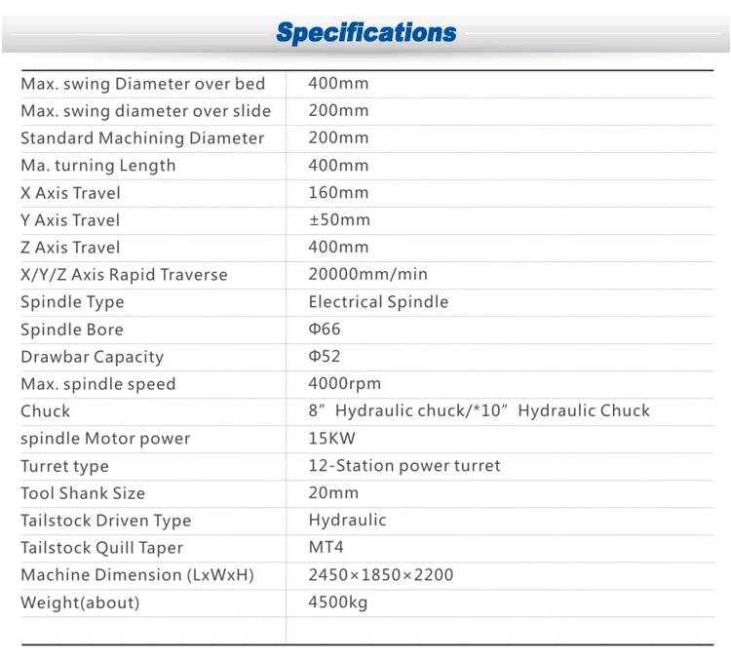
Task: Click the 400mm swing over bed value
Action: click(x=338, y=84)
